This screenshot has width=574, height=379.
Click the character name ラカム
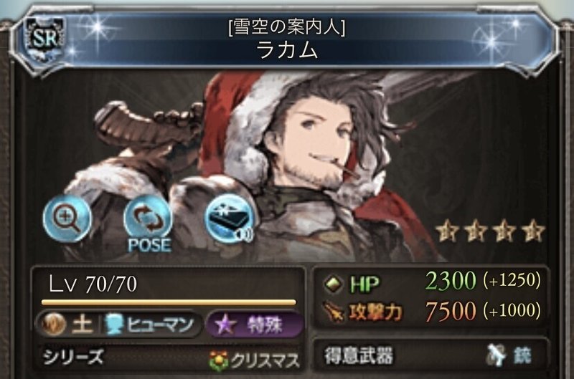coord(287,49)
